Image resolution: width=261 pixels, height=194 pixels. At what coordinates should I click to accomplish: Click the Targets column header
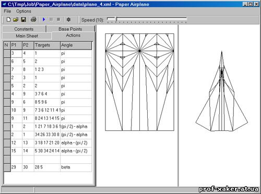click(47, 45)
